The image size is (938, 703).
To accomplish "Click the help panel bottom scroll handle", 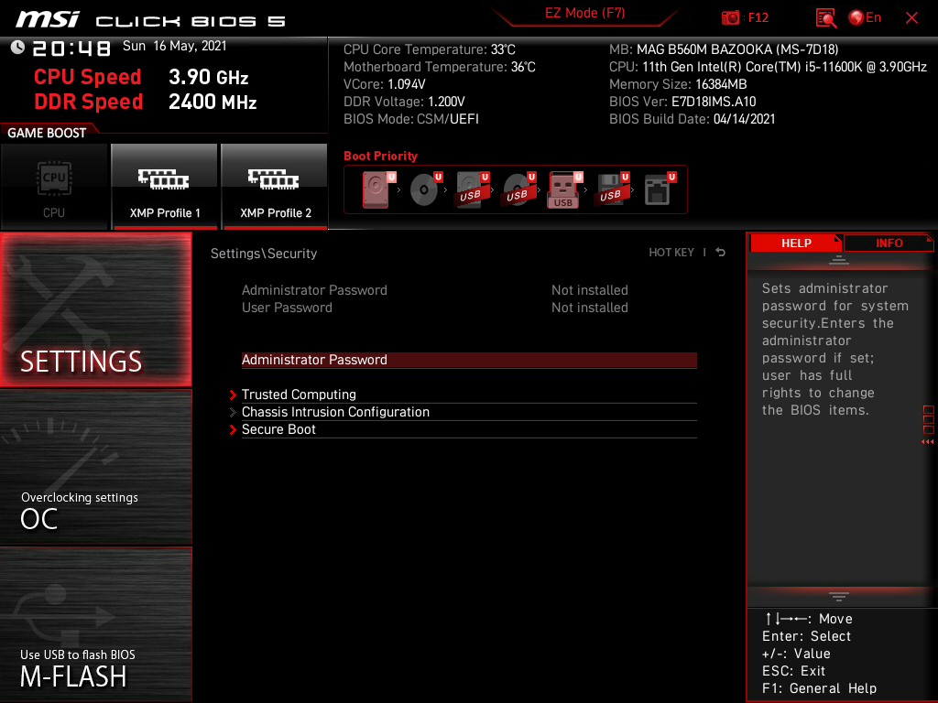I will coord(839,597).
